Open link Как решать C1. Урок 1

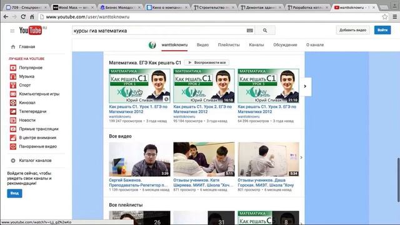[x=138, y=109]
